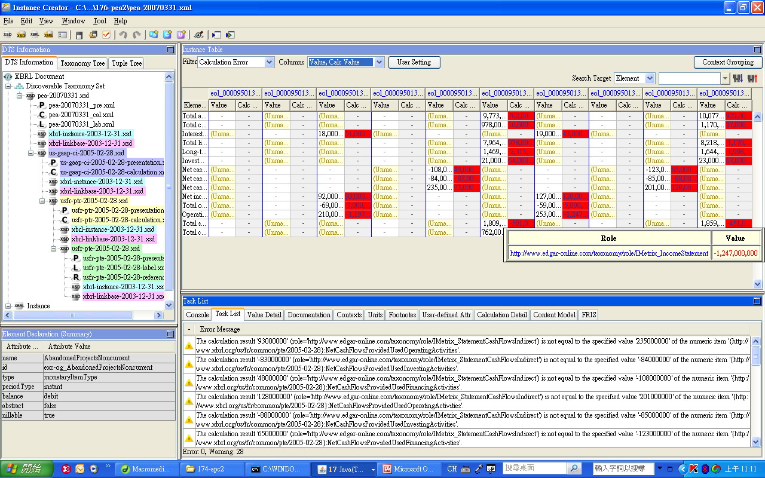Image resolution: width=765 pixels, height=478 pixels.
Task: Open the 174-apc2 folder taskbar button
Action: tap(212, 469)
